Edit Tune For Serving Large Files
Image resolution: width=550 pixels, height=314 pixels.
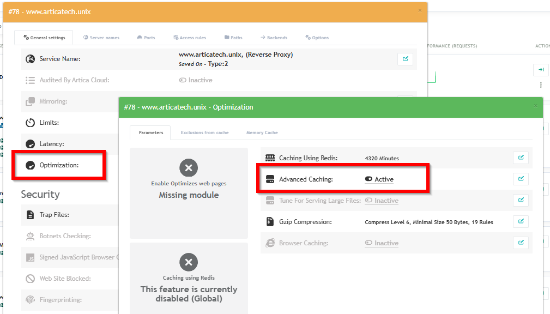521,200
